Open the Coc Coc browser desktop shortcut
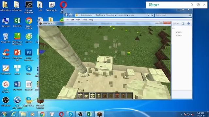The width and height of the screenshot is (209, 117). 29,38
